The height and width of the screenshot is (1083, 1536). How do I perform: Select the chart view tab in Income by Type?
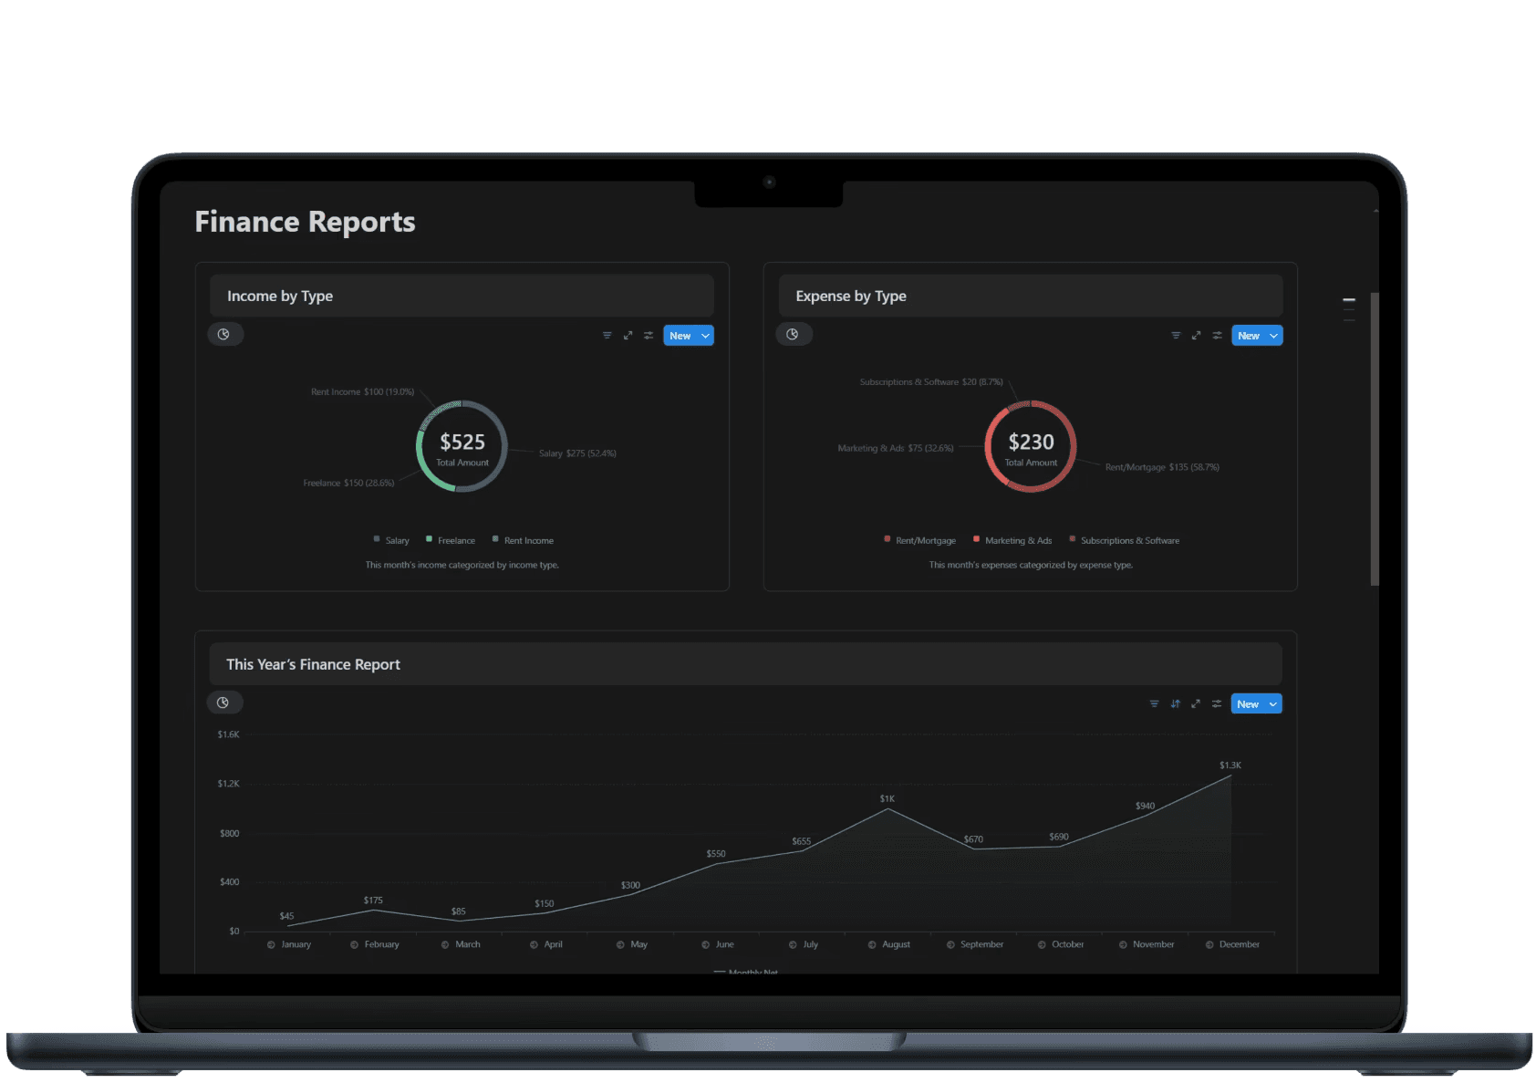click(224, 335)
